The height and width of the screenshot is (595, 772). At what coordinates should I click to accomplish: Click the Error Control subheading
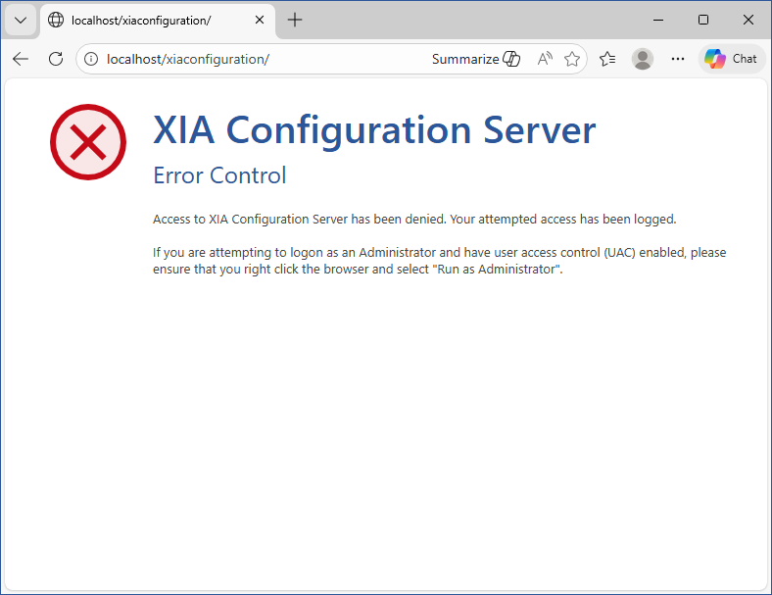(x=219, y=175)
